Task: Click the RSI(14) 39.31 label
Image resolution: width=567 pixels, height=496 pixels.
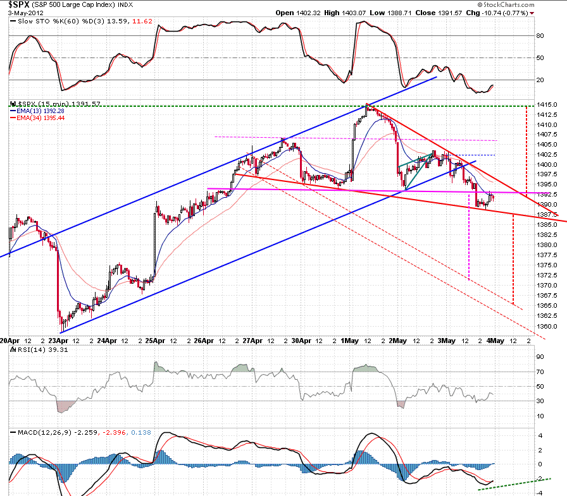Action: coord(43,350)
